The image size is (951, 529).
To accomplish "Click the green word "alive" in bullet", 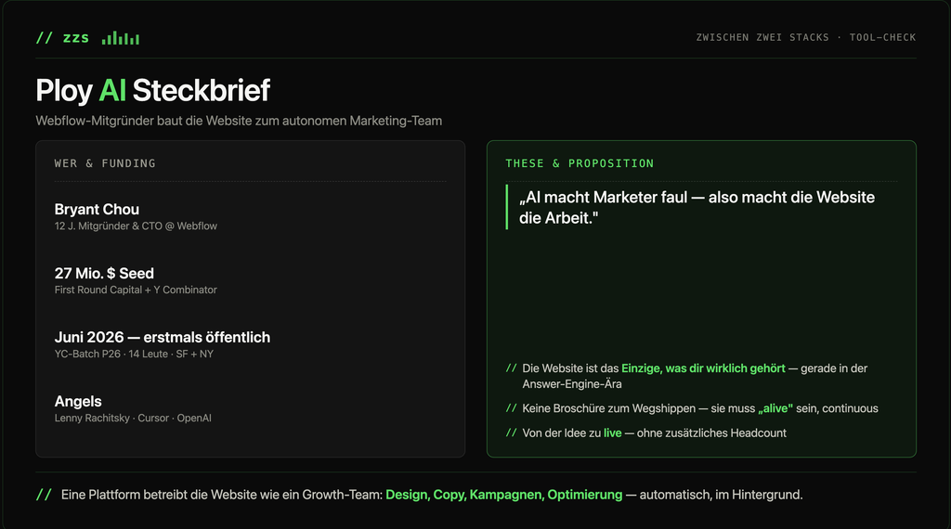I will [775, 408].
